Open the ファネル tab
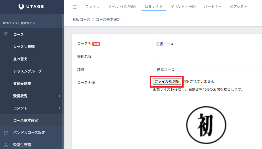 pyautogui.click(x=92, y=7)
